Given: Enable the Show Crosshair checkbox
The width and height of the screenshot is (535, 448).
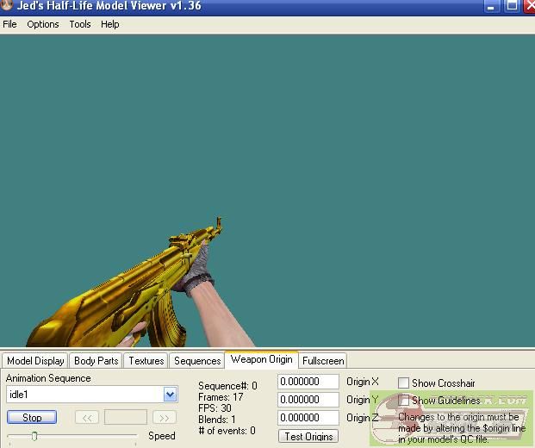Looking at the screenshot, I should pyautogui.click(x=403, y=383).
